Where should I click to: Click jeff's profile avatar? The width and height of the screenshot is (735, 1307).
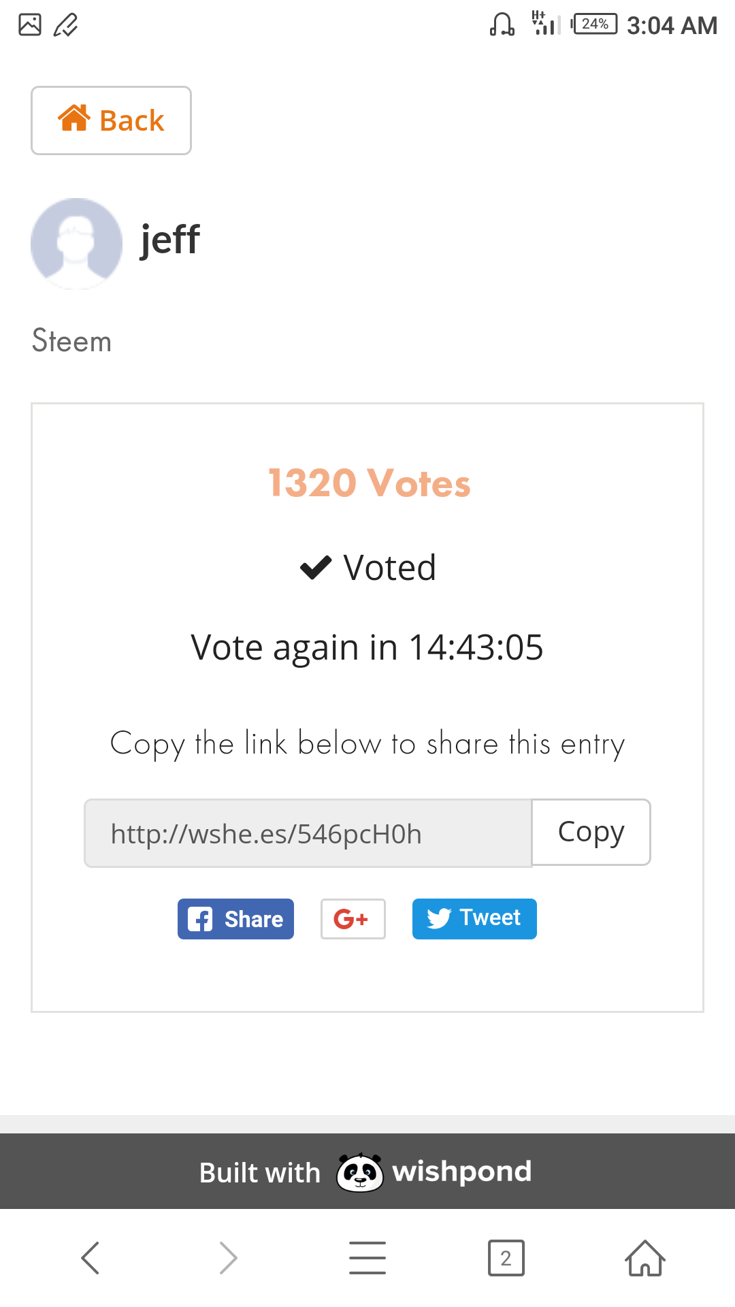76,244
